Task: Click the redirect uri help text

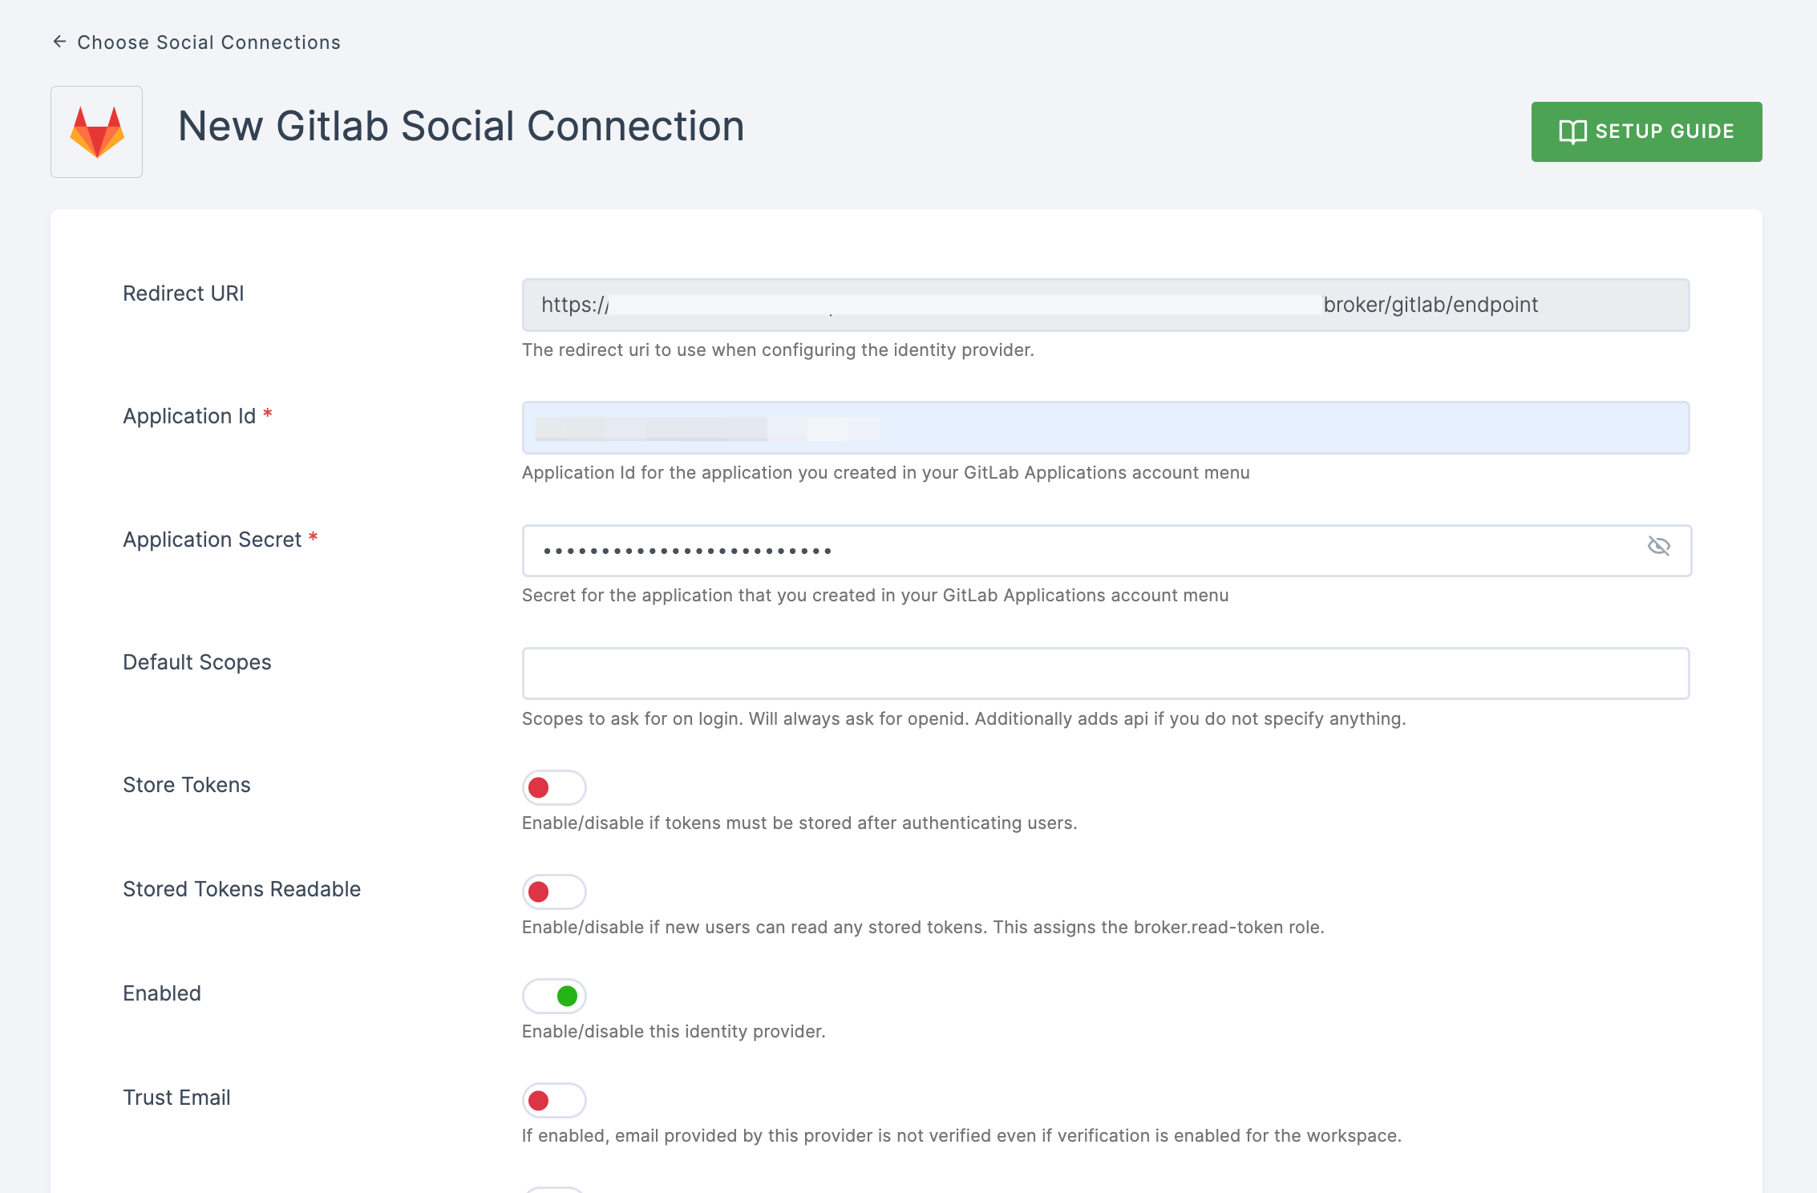Action: point(778,350)
